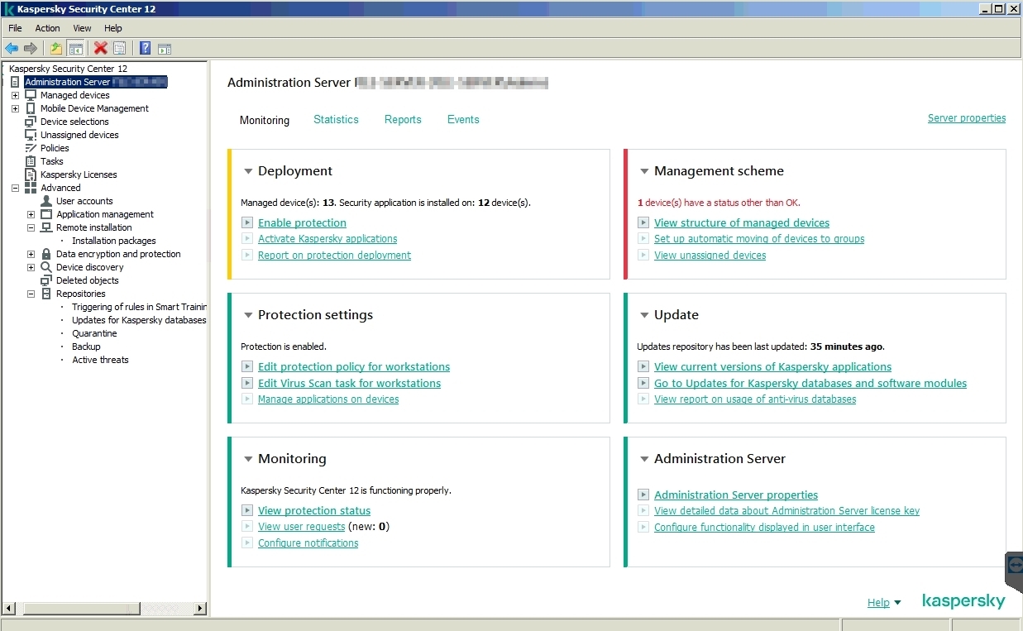The image size is (1023, 631).
Task: Open Activate Kaspersky applications link
Action: click(x=327, y=239)
